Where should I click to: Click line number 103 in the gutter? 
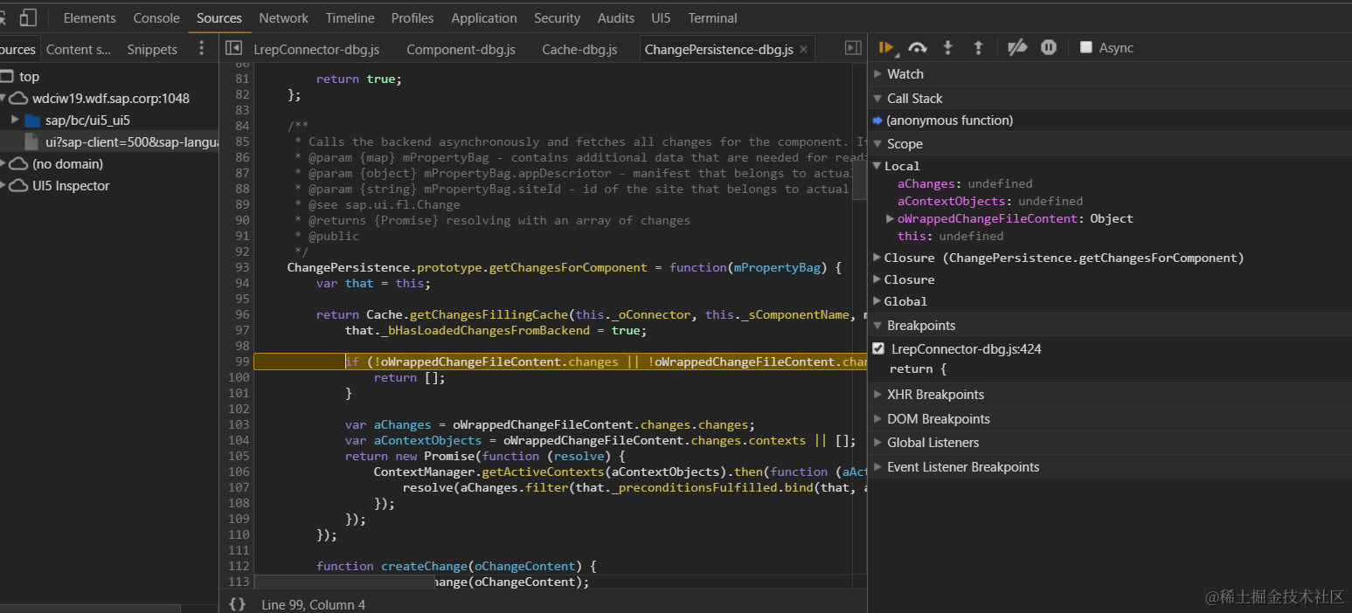tap(238, 424)
